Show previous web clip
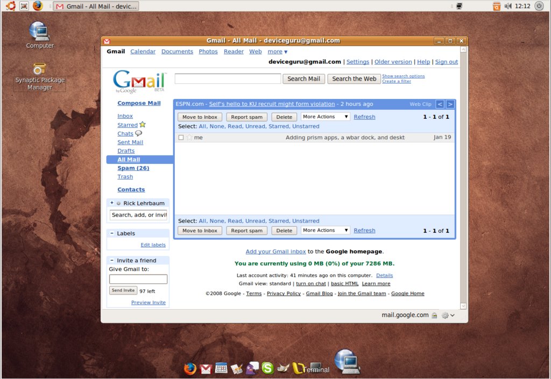Screen dimensions: 551x379 pos(440,104)
